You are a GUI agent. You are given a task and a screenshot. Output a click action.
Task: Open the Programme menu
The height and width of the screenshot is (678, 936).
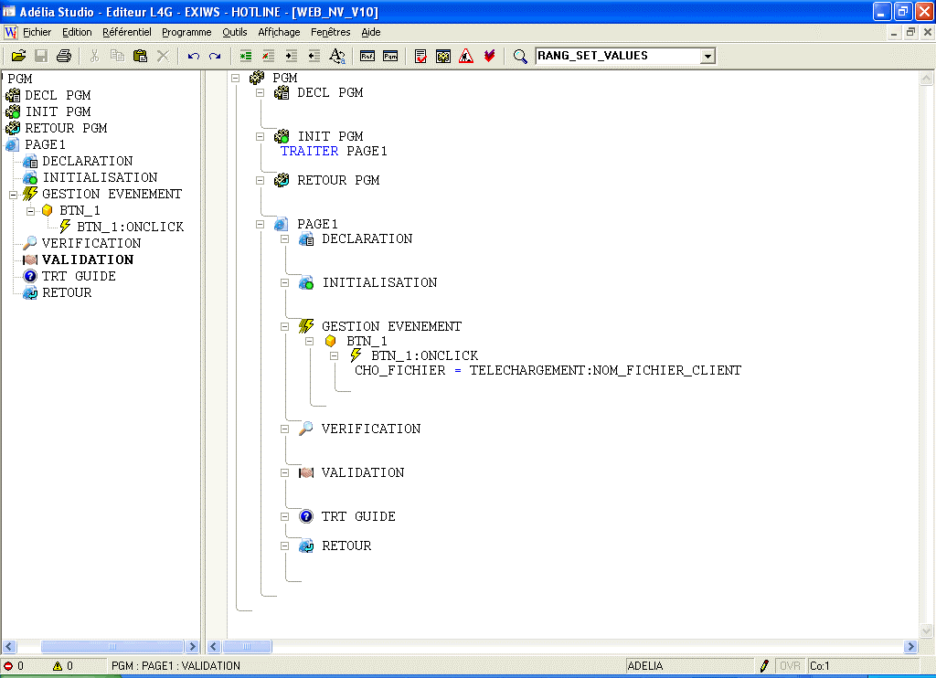(x=186, y=32)
